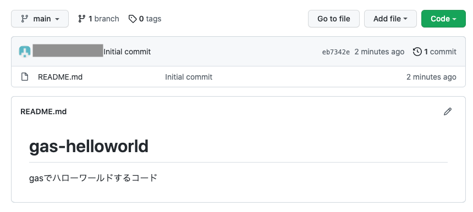Expand the green Code dropdown button
The height and width of the screenshot is (212, 473).
(443, 19)
